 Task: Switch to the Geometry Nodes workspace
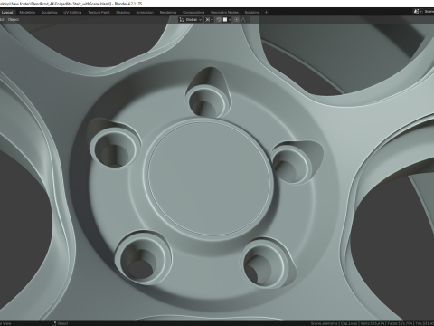224,13
